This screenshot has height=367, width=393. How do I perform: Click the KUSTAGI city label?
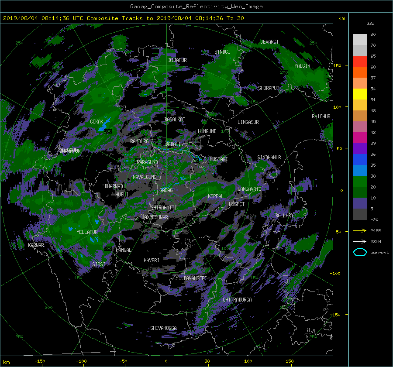click(x=219, y=159)
